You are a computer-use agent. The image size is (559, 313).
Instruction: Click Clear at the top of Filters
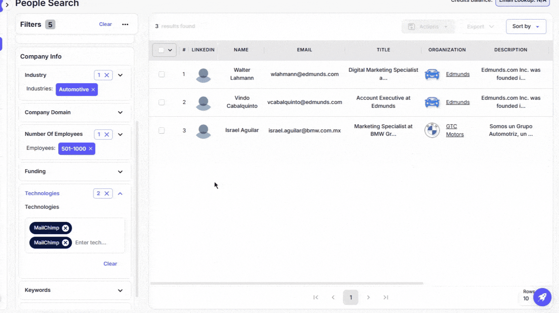click(105, 24)
